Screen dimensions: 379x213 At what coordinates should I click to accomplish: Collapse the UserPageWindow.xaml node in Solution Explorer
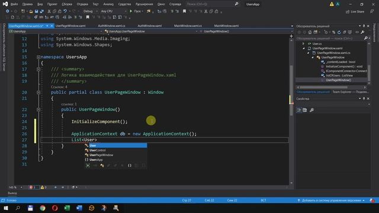click(304, 49)
